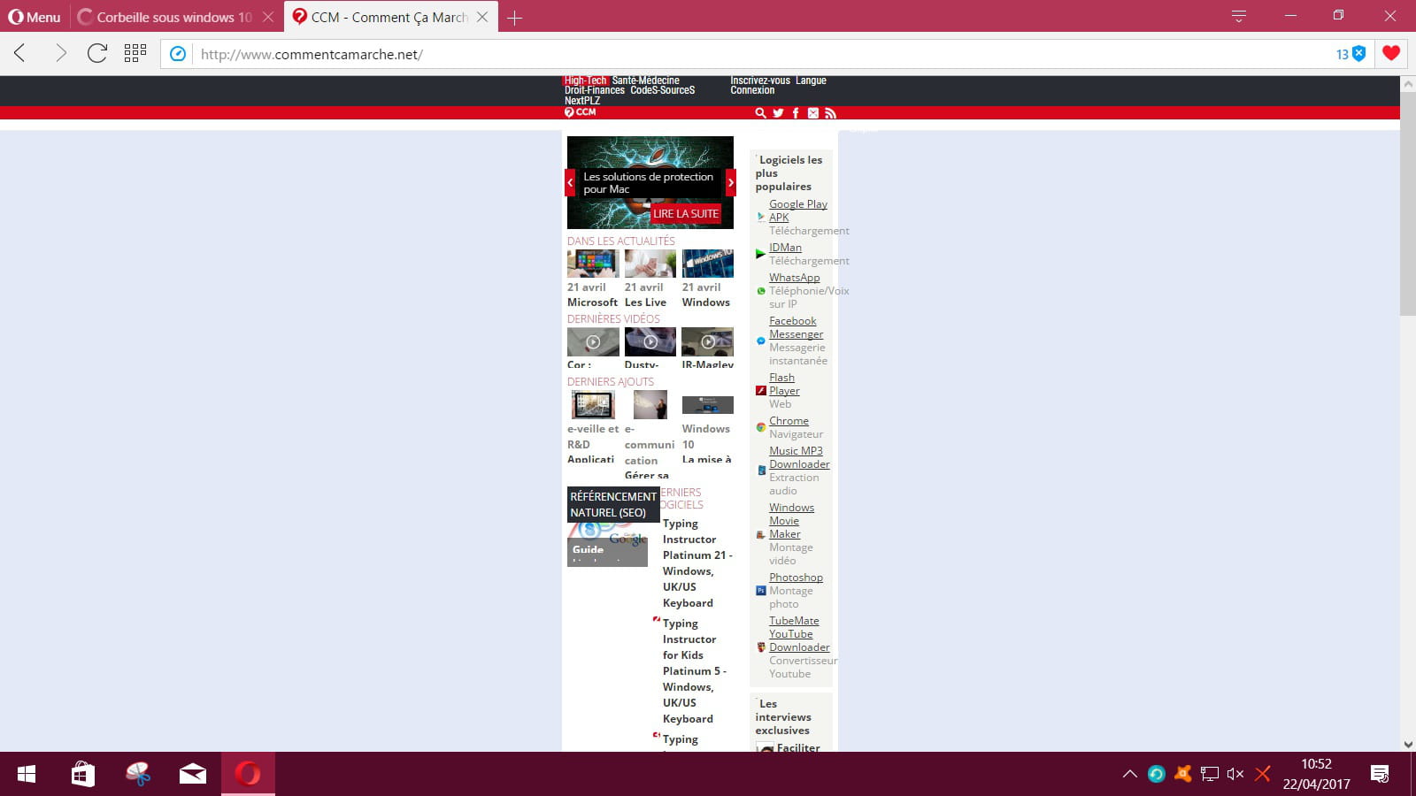The height and width of the screenshot is (796, 1416).
Task: Open the Opera Menu button
Action: tap(35, 17)
